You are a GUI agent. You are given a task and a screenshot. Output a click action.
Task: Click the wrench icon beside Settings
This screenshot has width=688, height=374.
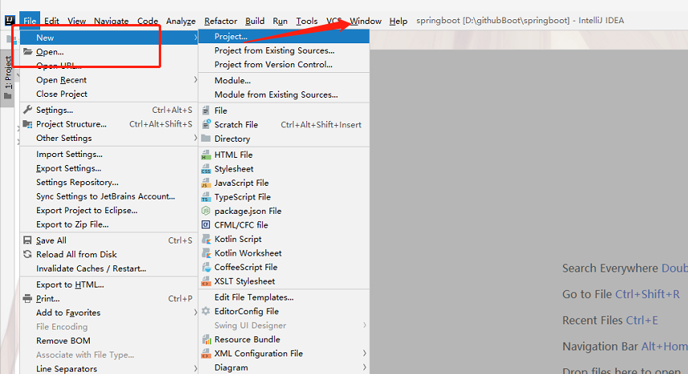27,110
